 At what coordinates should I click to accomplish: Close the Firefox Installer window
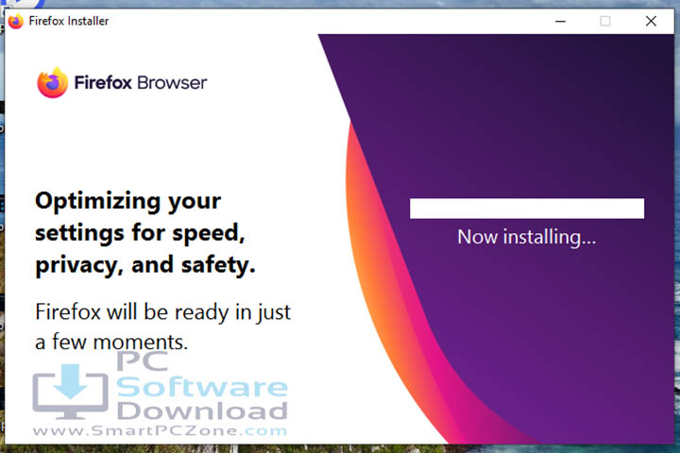coord(651,21)
